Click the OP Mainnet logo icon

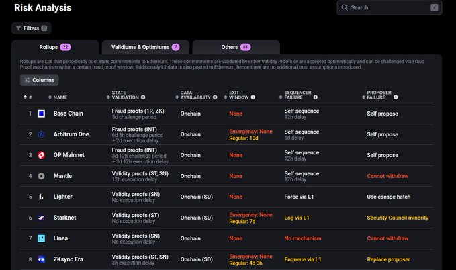(x=41, y=155)
